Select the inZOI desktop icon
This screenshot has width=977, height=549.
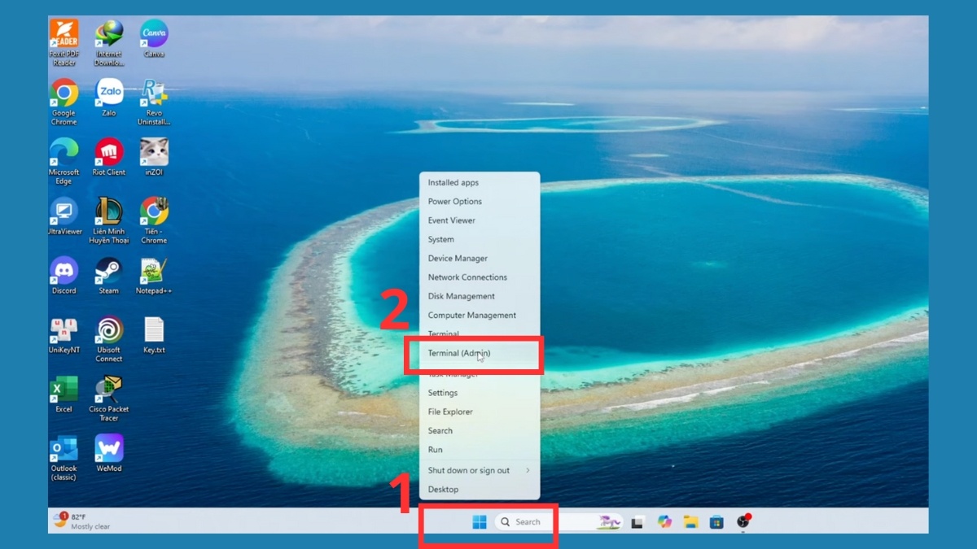tap(154, 157)
